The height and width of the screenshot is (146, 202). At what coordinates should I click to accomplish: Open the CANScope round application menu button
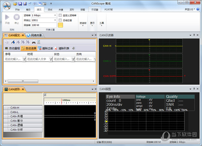point(7,6)
